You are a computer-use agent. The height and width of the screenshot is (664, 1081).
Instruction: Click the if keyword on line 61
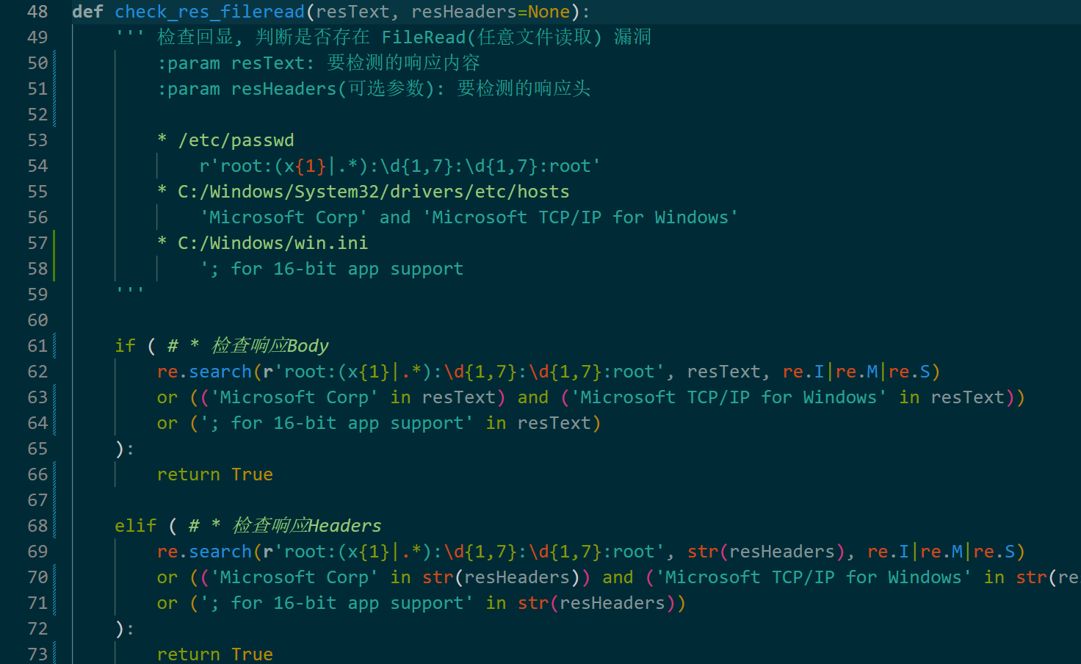(125, 346)
